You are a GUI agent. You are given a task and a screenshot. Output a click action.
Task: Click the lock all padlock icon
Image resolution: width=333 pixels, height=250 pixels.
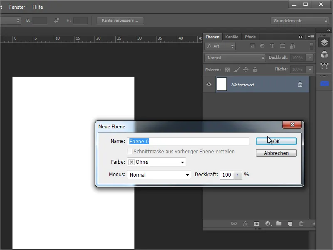[255, 70]
